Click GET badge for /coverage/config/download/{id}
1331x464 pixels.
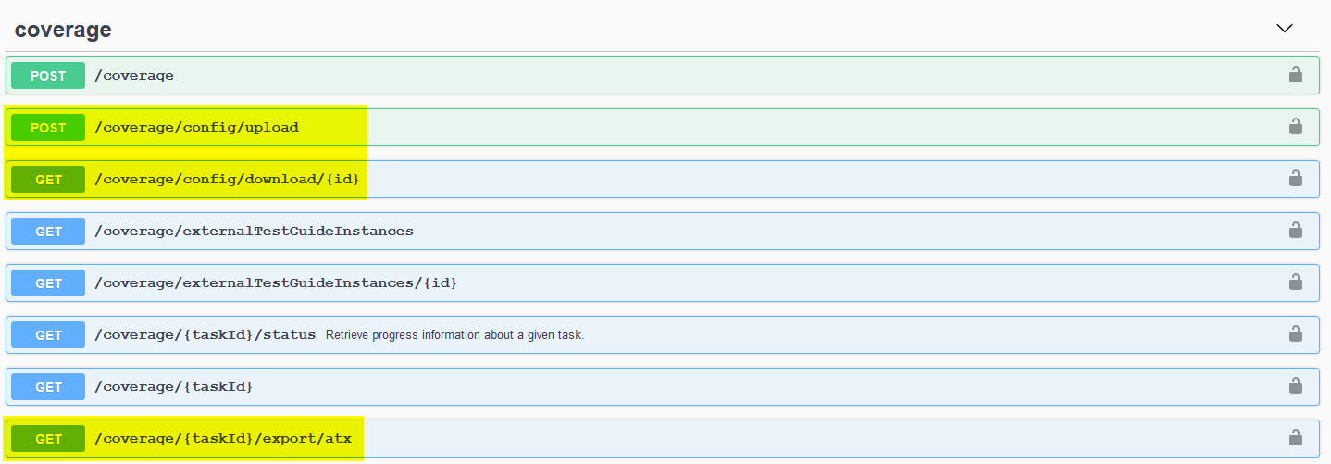click(x=48, y=180)
